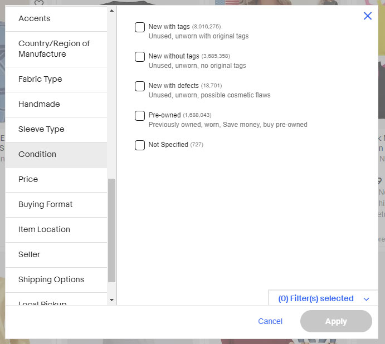Select the Pre-owned condition checkbox
The height and width of the screenshot is (344, 385).
[140, 116]
